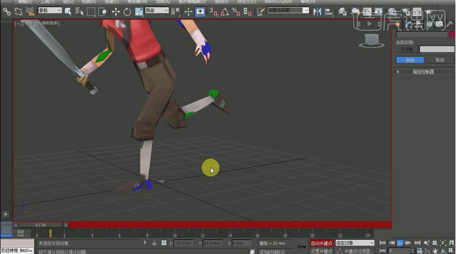Screen dimensions: 456x254
Task: Toggle Select and Manipulate icon
Action: 188,11
